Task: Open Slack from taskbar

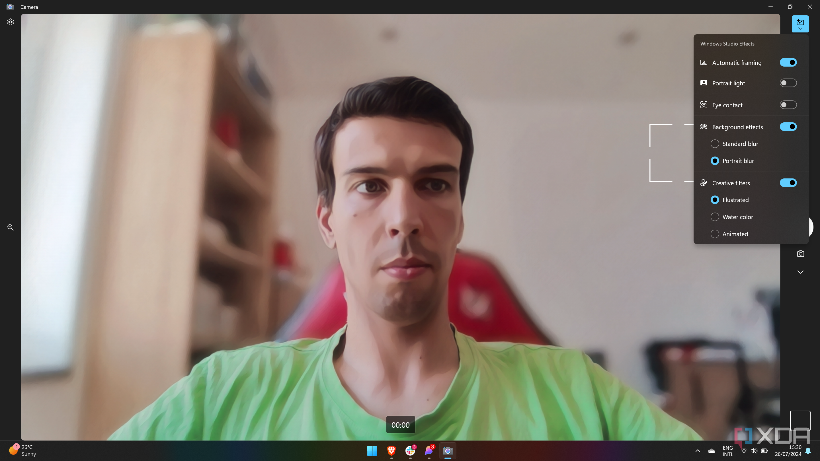Action: 410,451
